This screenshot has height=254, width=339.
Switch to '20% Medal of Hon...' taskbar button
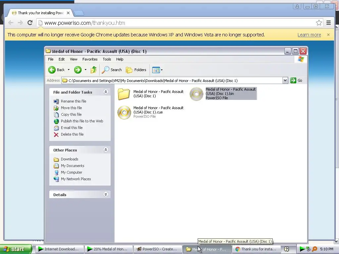coord(109,249)
